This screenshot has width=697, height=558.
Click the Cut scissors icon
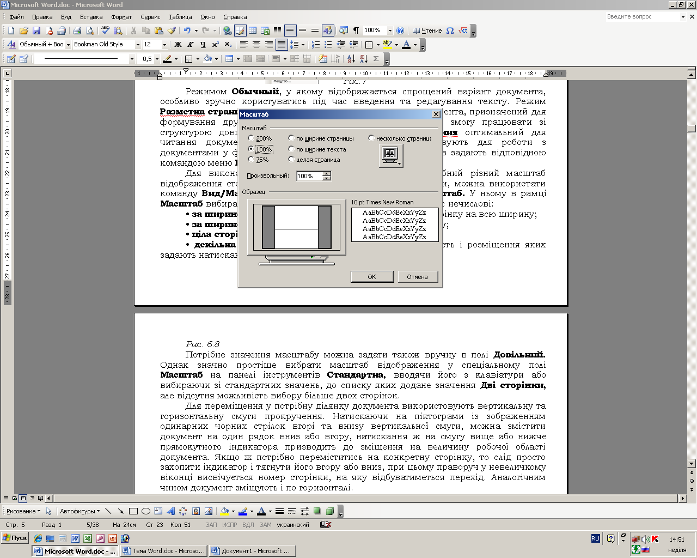pyautogui.click(x=133, y=31)
